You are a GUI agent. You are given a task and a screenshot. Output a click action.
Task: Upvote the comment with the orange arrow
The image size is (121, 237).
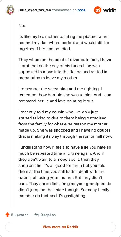[x=8, y=215]
